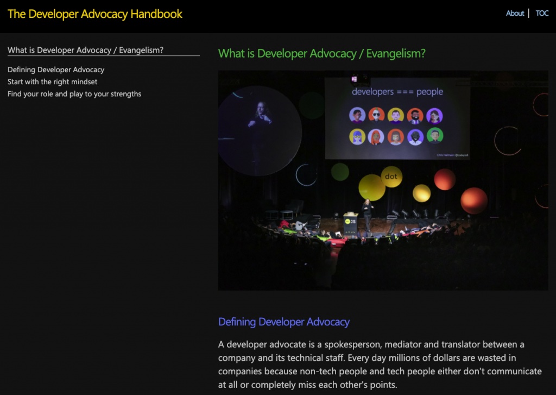Click the blue 'Defining Developer Advocacy' heading
The width and height of the screenshot is (556, 395).
point(283,322)
